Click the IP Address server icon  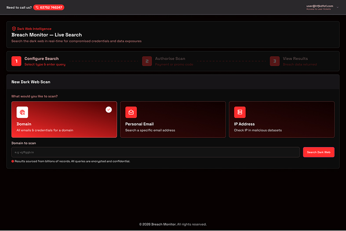coord(240,112)
